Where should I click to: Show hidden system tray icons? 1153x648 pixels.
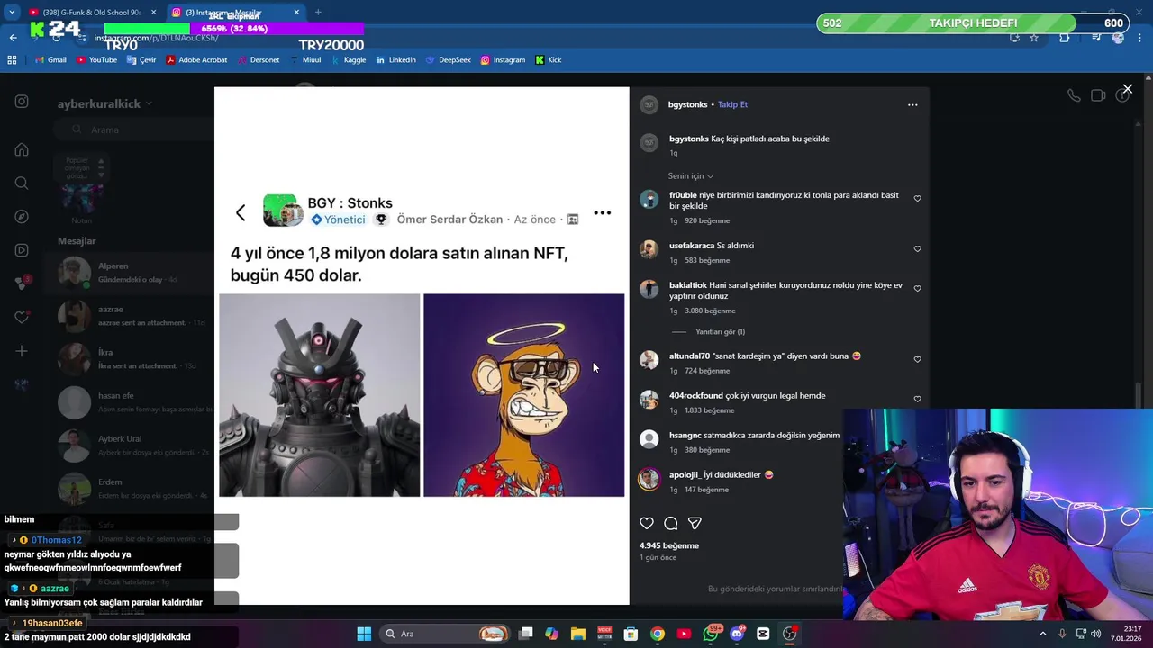pyautogui.click(x=1043, y=634)
